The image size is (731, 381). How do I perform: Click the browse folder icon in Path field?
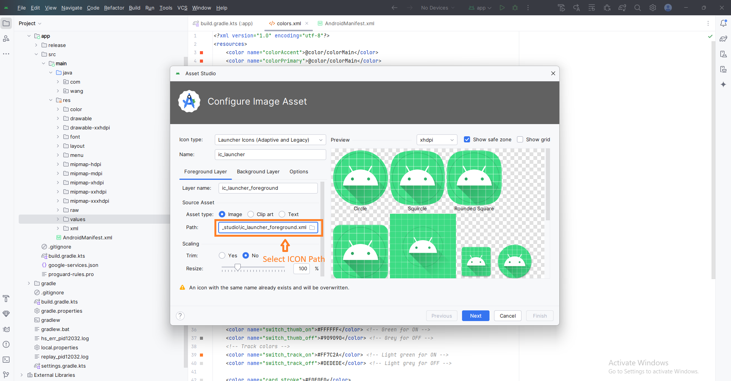312,228
